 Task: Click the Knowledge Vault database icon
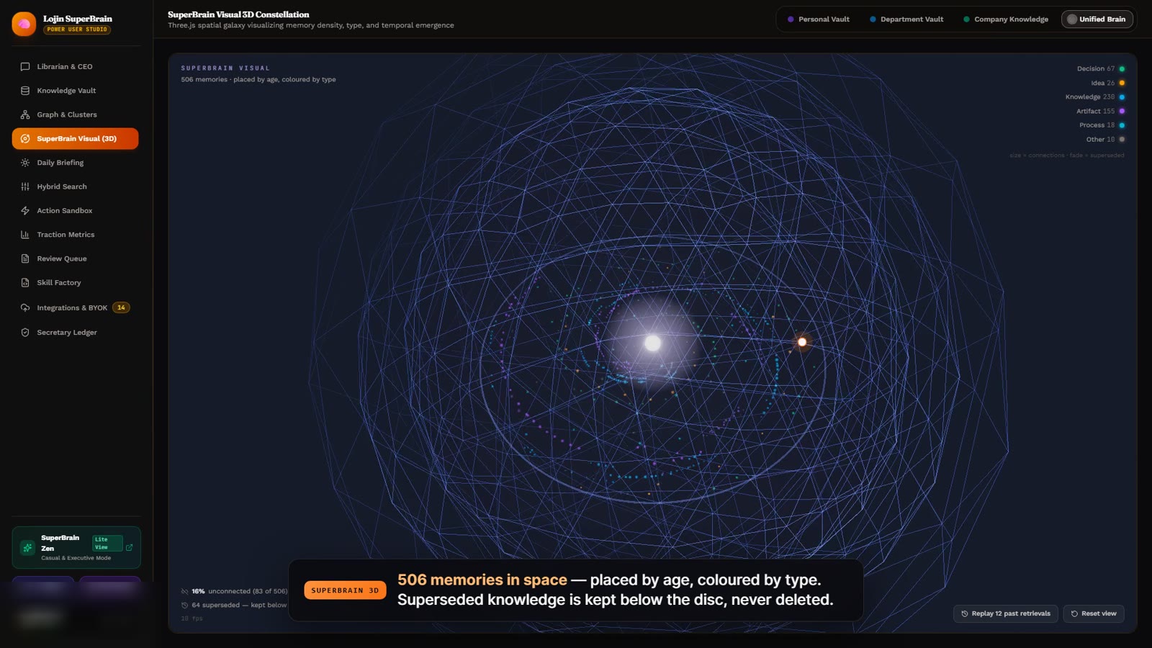(x=25, y=91)
